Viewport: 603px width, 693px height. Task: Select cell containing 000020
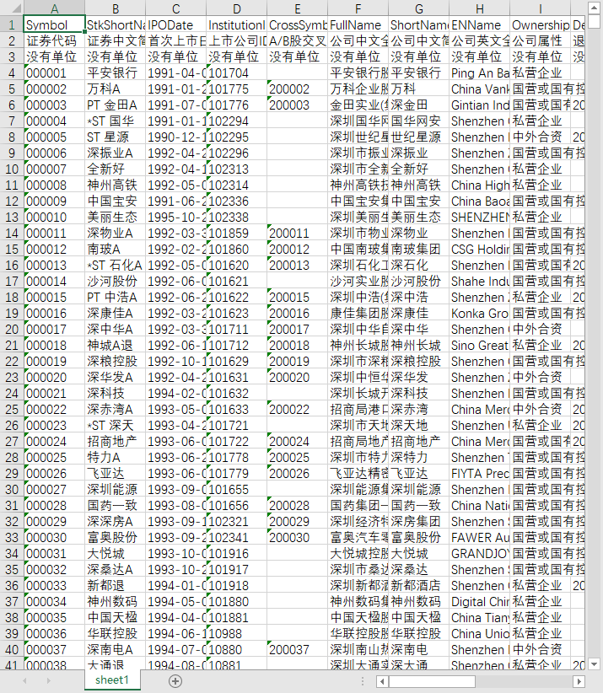pyautogui.click(x=54, y=377)
